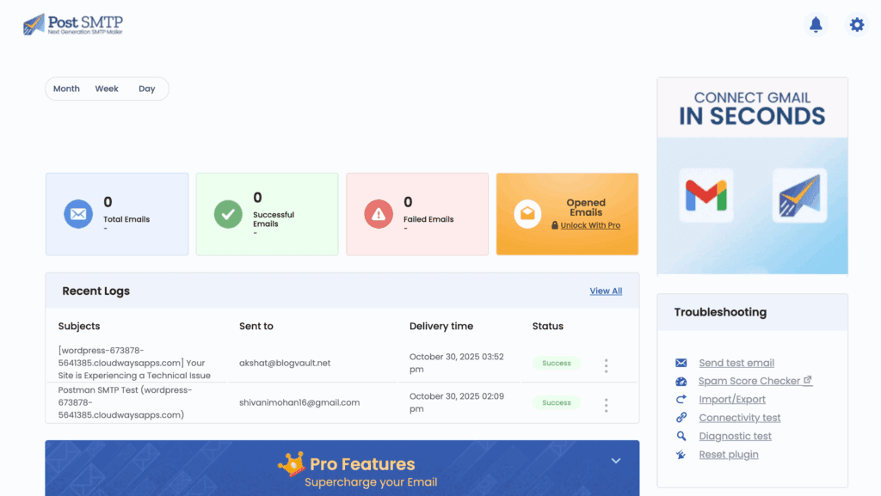This screenshot has width=881, height=496.
Task: Open actions menu for akshat@blogvault.net log
Action: click(607, 366)
